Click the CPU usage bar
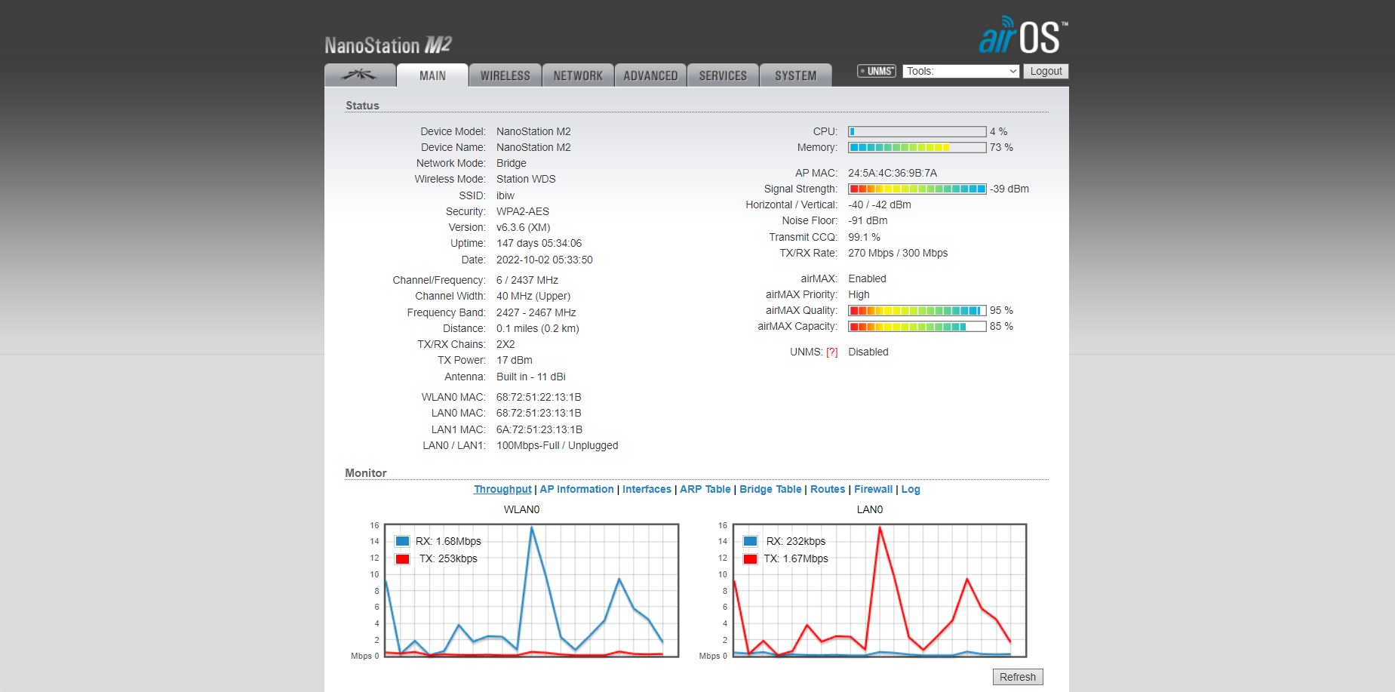The image size is (1395, 692). [917, 131]
